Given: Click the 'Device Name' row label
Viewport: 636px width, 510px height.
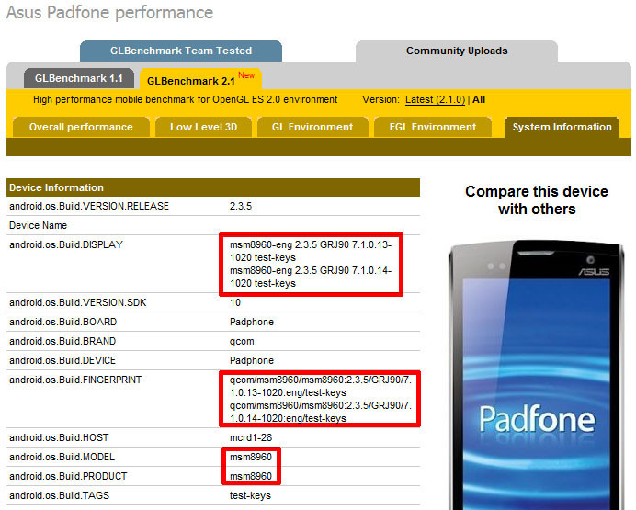Looking at the screenshot, I should pyautogui.click(x=38, y=225).
